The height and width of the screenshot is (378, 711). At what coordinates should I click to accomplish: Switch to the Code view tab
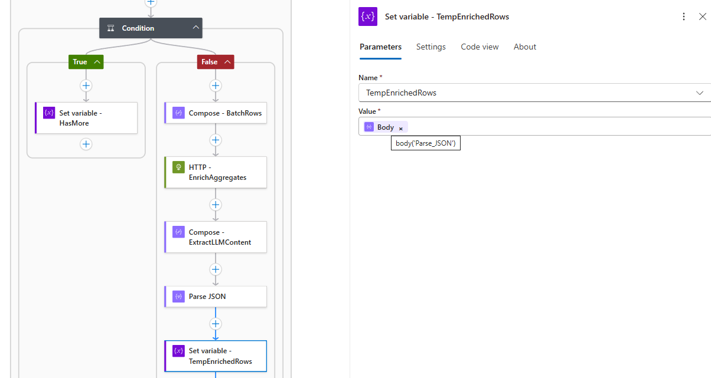pyautogui.click(x=480, y=47)
